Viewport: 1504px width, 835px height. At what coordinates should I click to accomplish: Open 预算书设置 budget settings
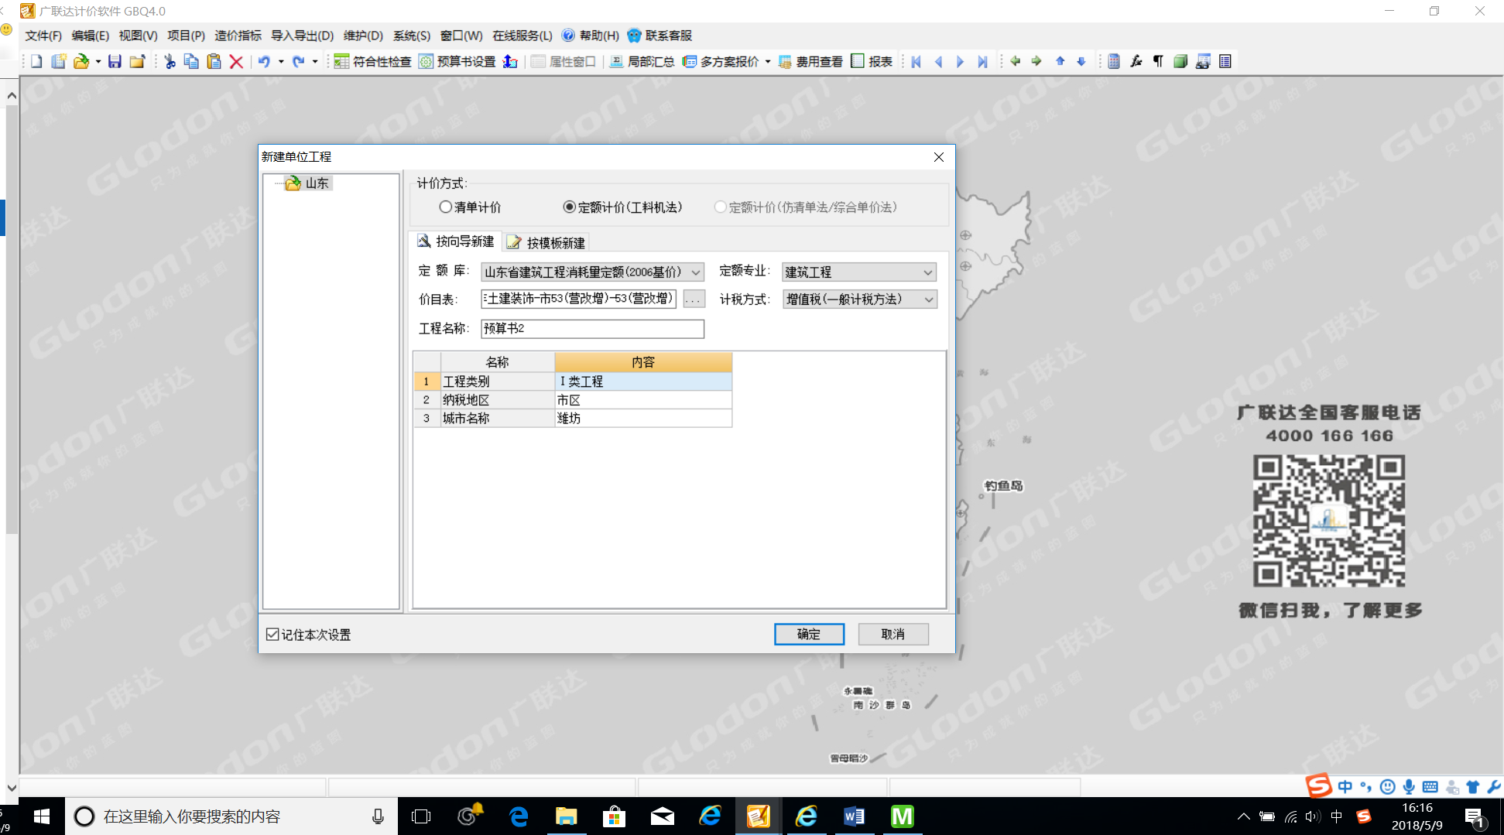457,62
